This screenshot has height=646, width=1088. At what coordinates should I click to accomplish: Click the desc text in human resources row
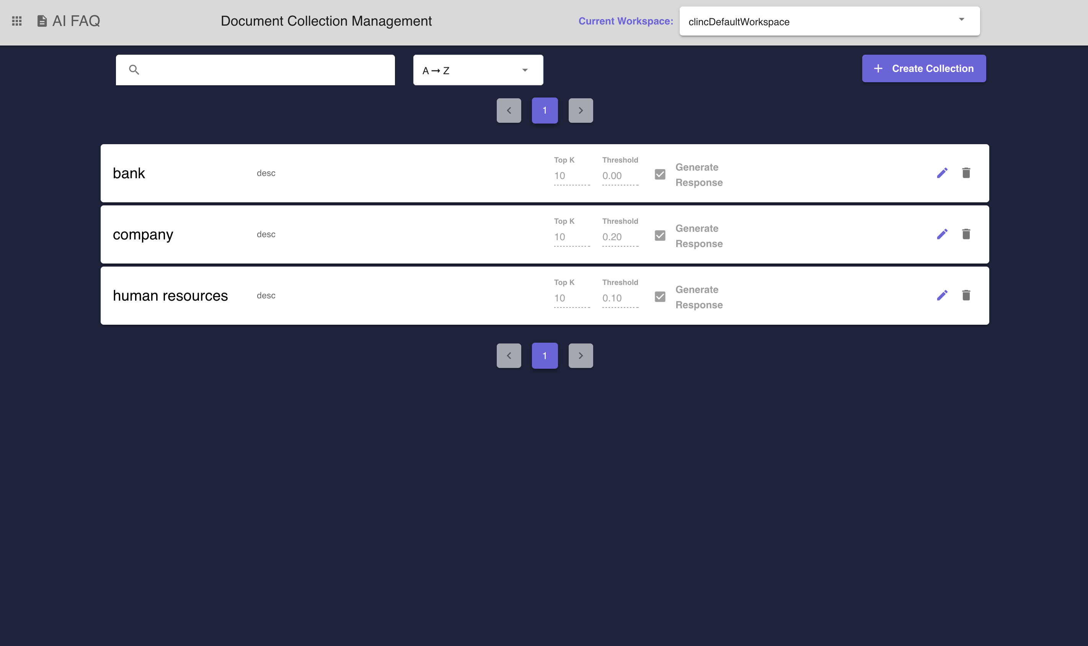[266, 296]
